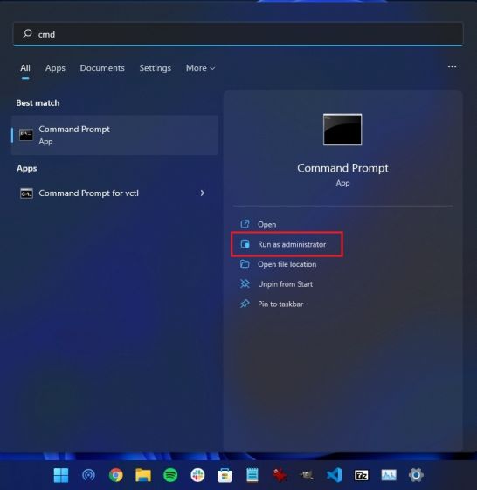477x490 pixels.
Task: Select the All filter tab
Action: (x=25, y=68)
